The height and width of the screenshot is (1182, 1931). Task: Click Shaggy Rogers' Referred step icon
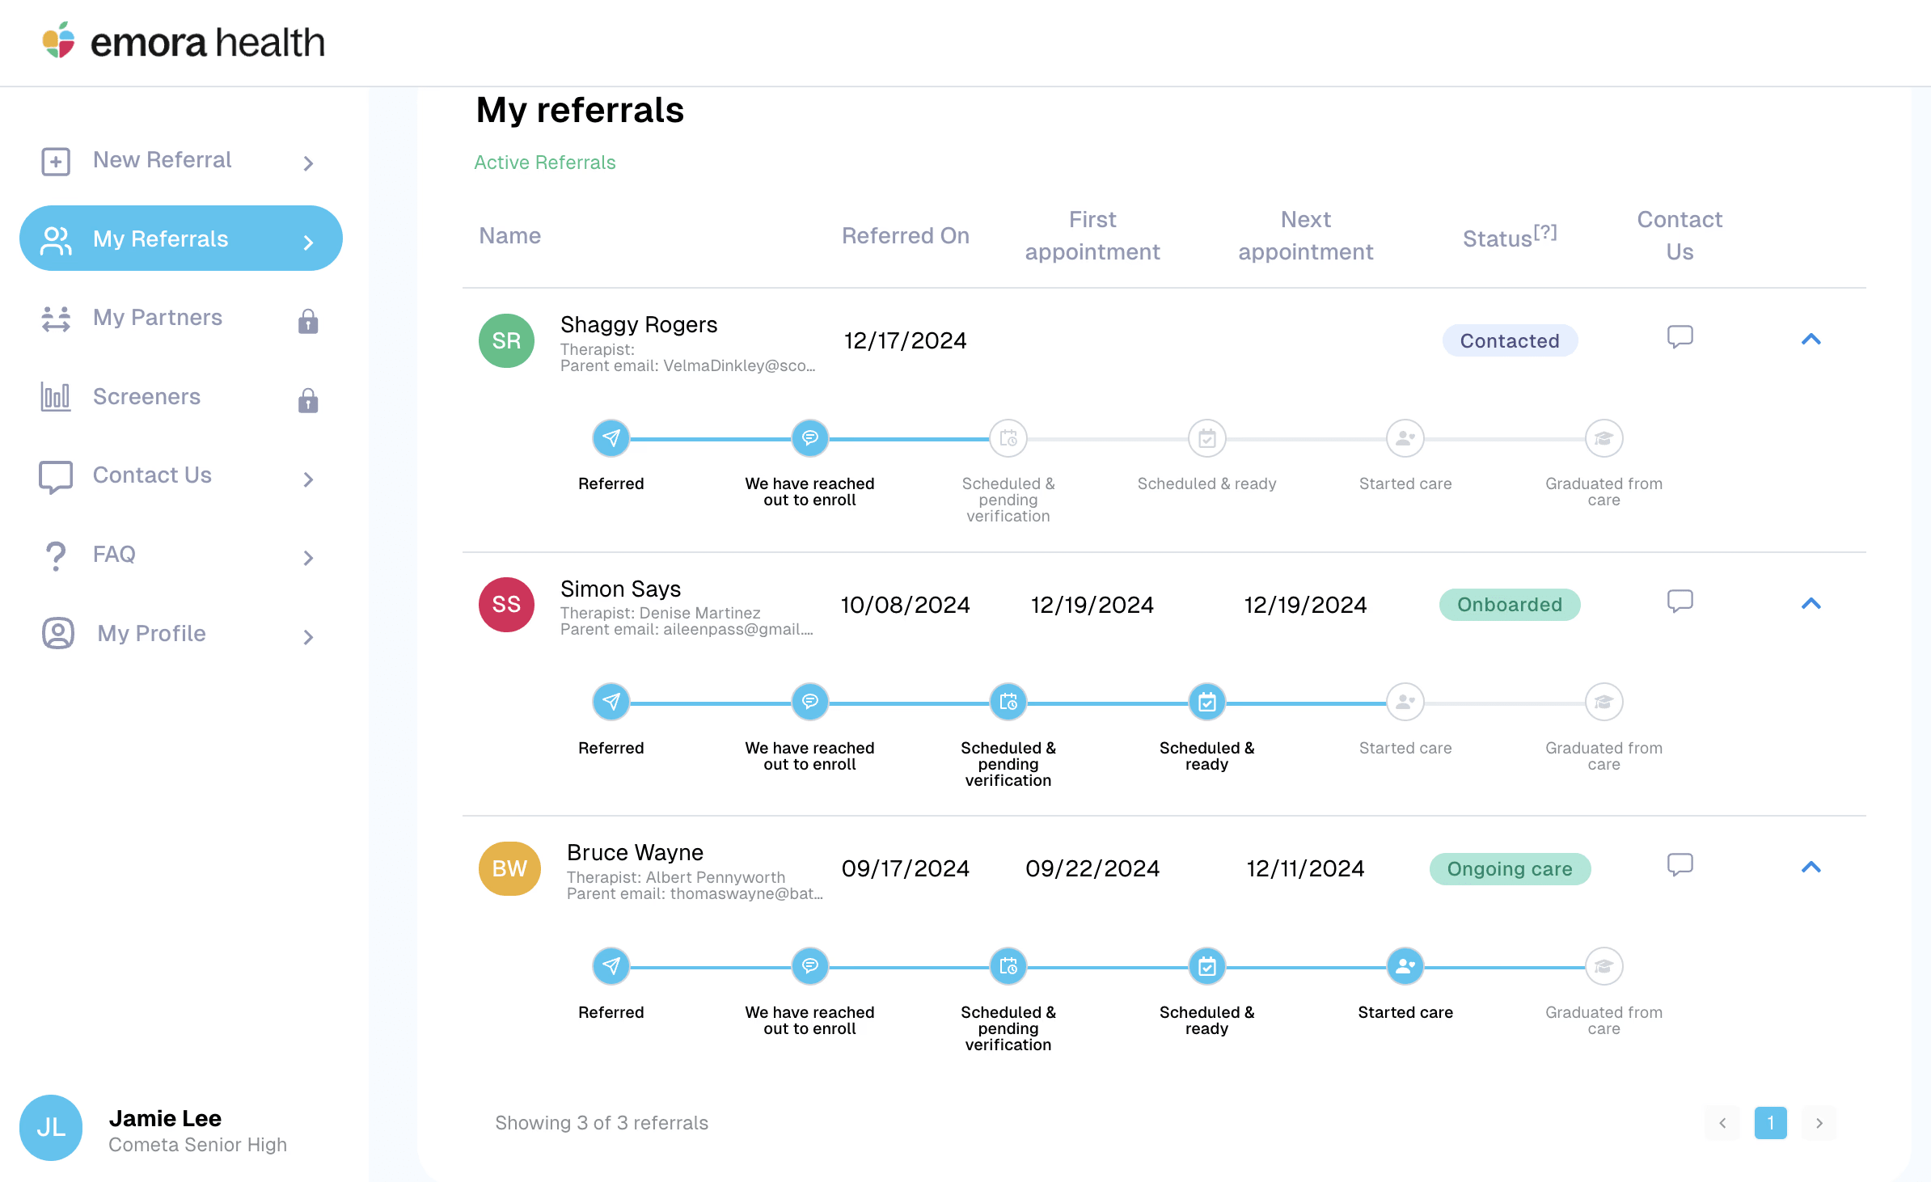point(611,438)
